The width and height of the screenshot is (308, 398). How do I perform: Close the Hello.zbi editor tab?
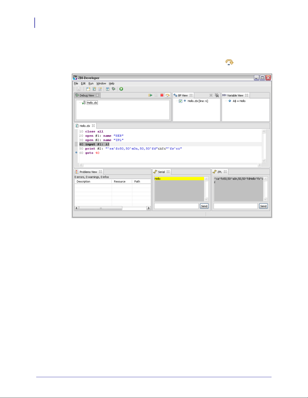93,126
